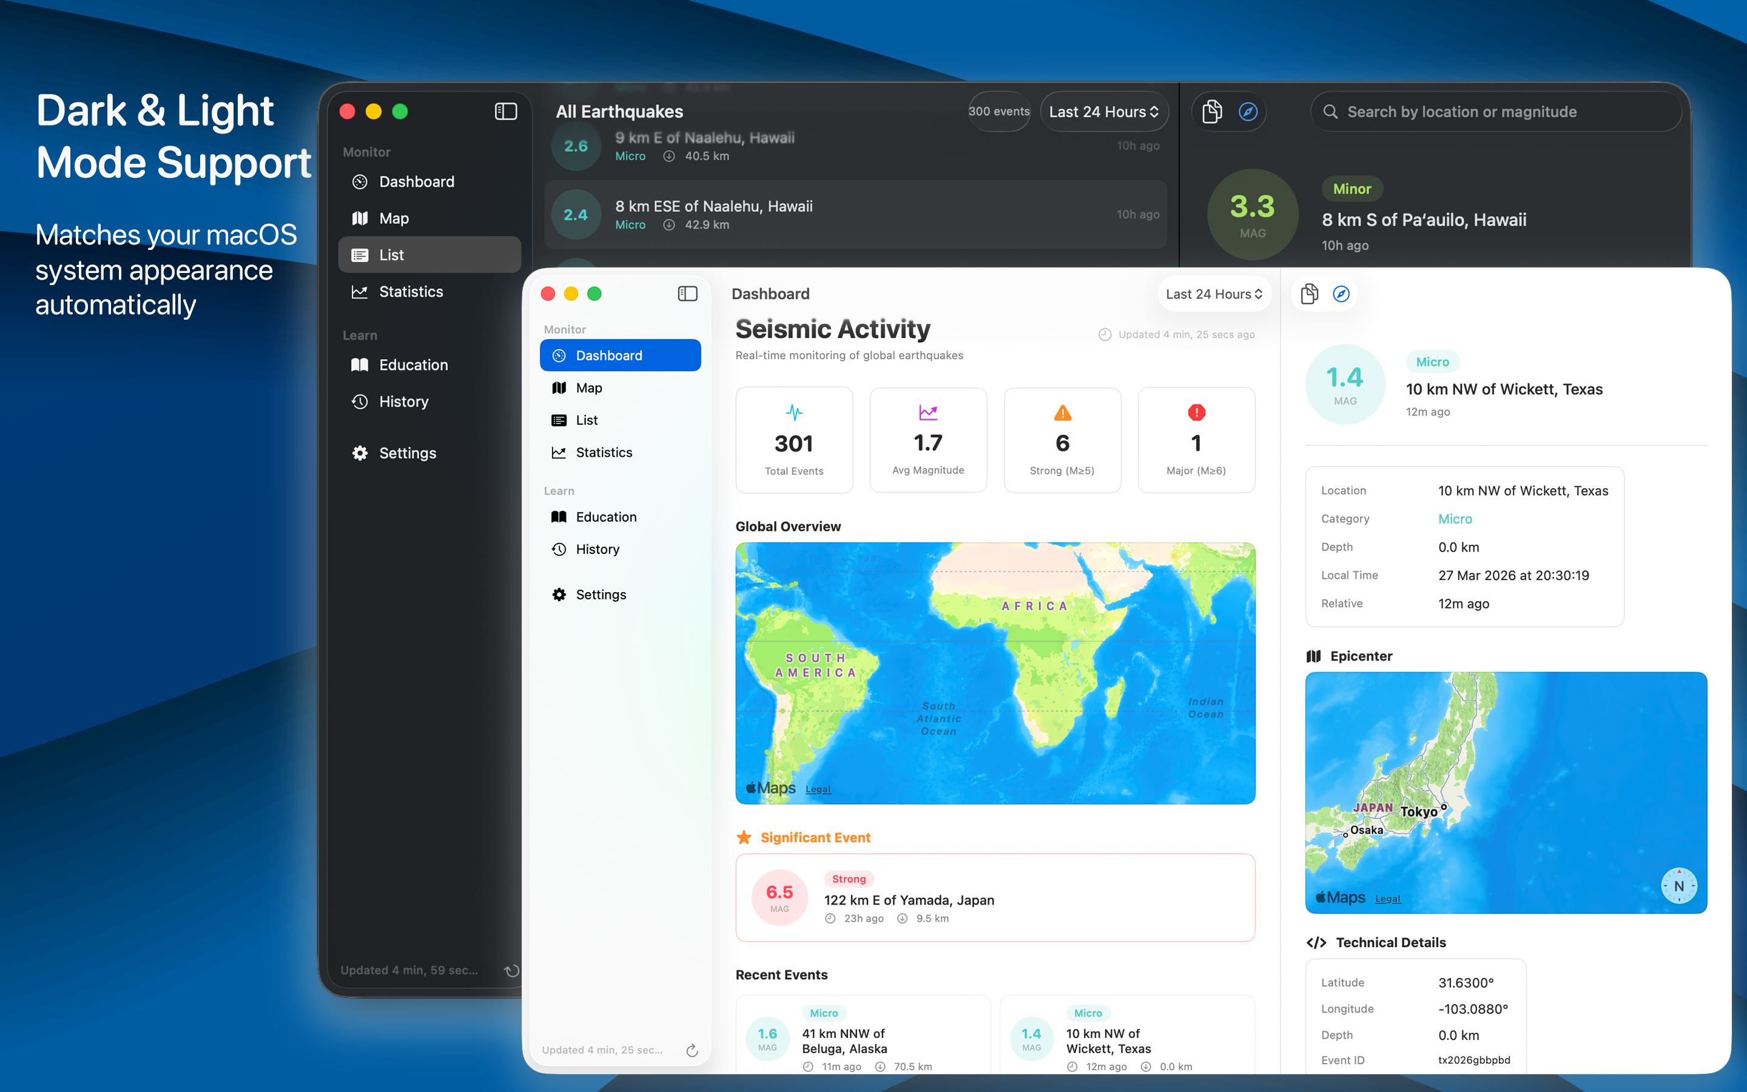1747x1092 pixels.
Task: Switch to Statistics in light sidebar
Action: click(x=604, y=452)
